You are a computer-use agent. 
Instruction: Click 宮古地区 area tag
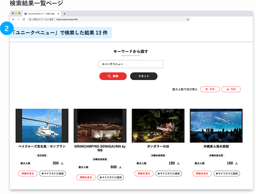coord(42,155)
